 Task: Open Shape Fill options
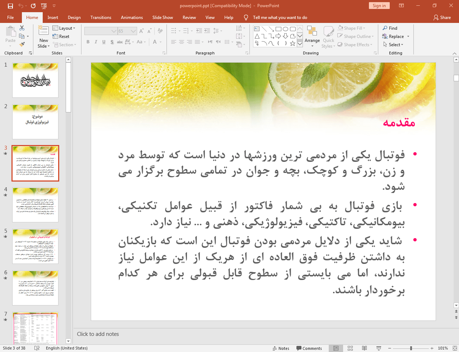pyautogui.click(x=351, y=28)
